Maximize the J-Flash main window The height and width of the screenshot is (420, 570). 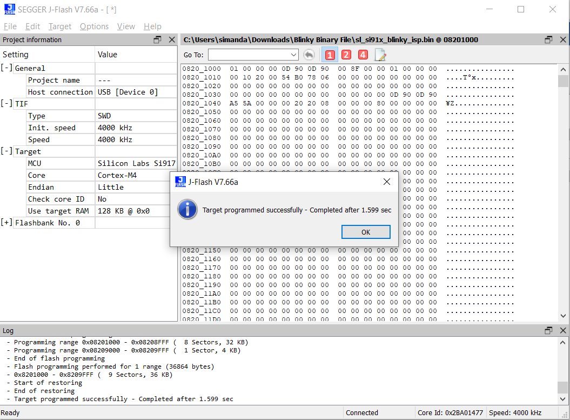pyautogui.click(x=521, y=9)
